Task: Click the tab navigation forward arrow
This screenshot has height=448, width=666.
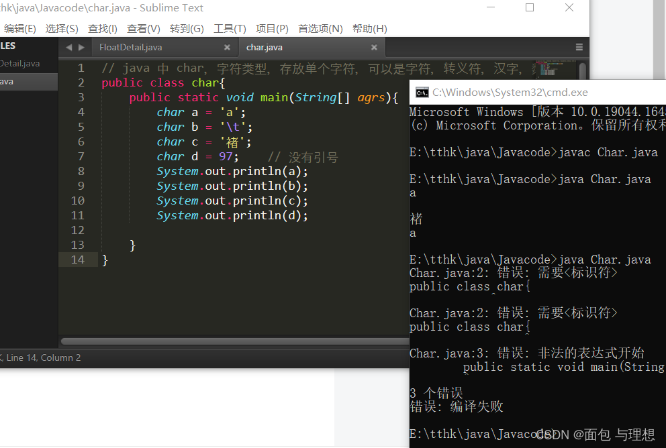Action: pos(81,47)
